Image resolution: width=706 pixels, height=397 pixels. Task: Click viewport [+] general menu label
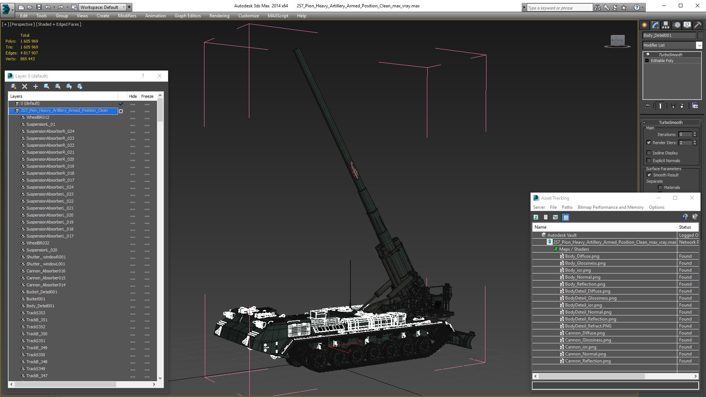point(6,24)
